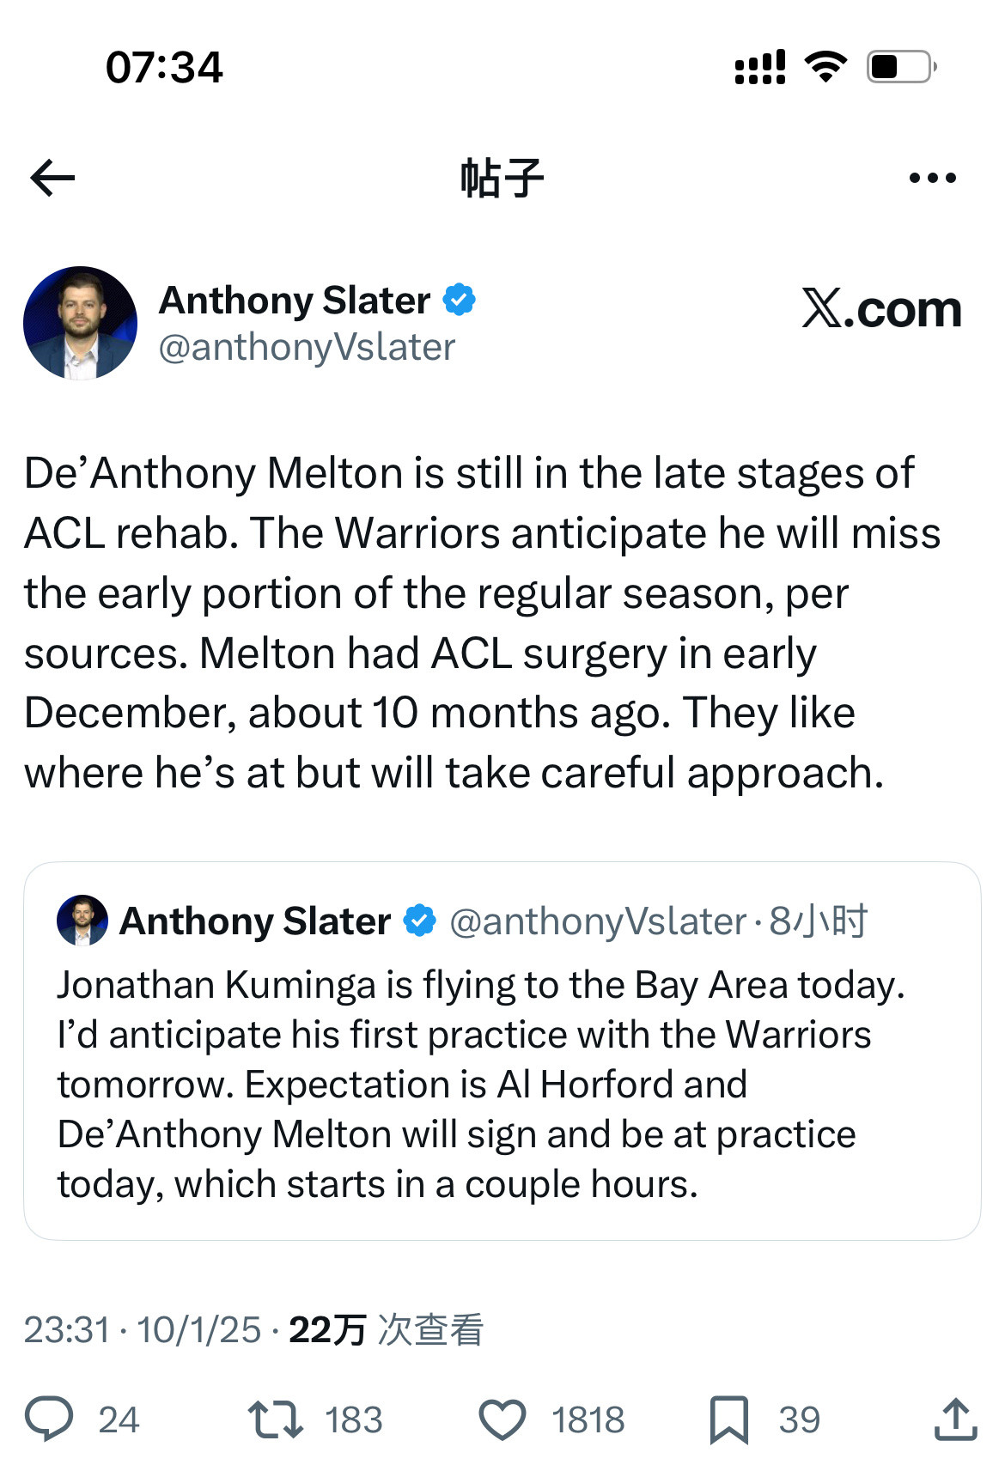Like the post with heart icon
Screen dimensions: 1005x1477
[502, 1419]
